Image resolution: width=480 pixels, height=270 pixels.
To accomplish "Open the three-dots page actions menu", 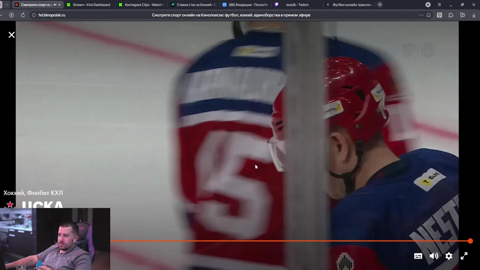I will tap(421, 15).
